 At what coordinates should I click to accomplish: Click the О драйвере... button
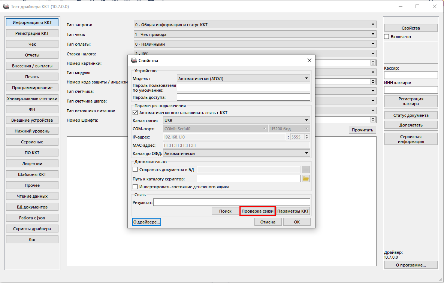pyautogui.click(x=147, y=222)
